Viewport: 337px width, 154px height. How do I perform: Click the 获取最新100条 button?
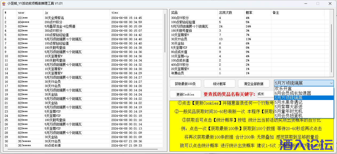[185, 84]
